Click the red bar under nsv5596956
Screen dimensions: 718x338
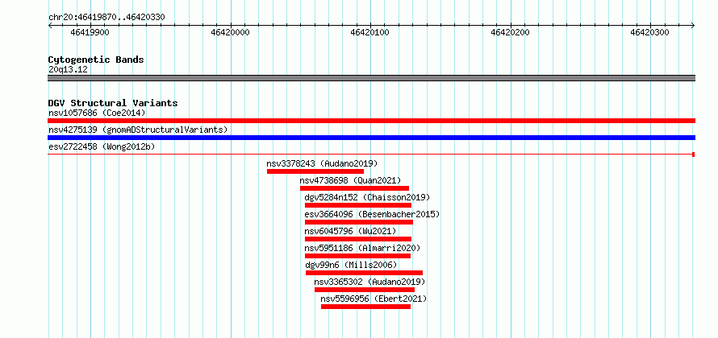(366, 307)
